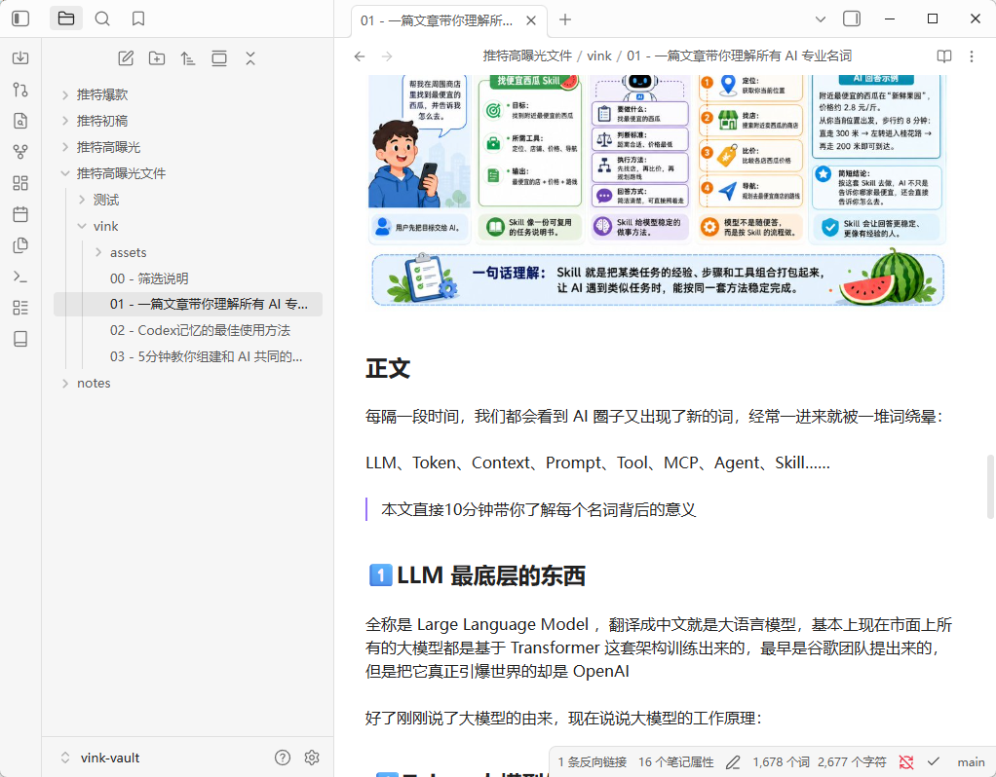Change file sort order
Screen dimensions: 996x777
pyautogui.click(x=188, y=58)
